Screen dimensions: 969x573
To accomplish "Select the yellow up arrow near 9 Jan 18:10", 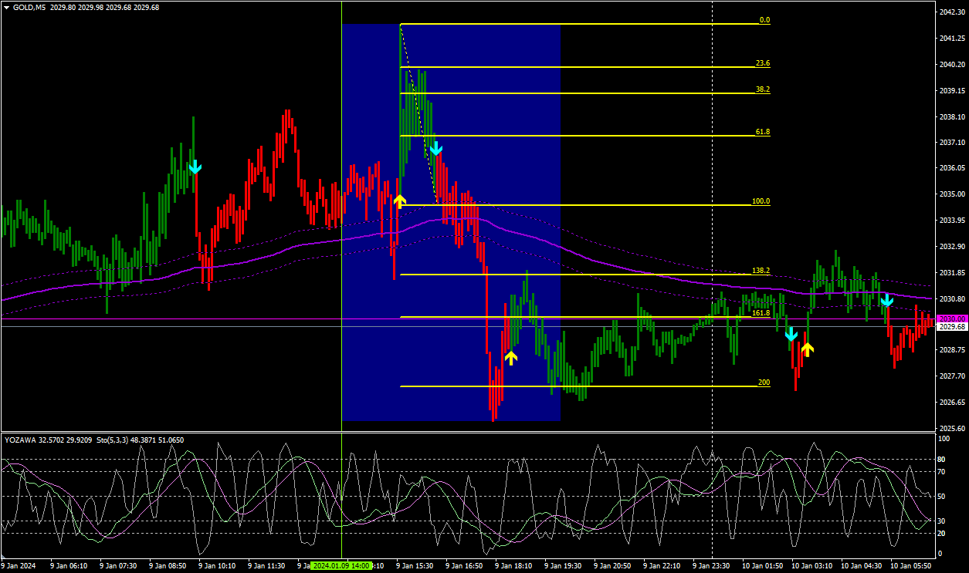I will pos(510,357).
